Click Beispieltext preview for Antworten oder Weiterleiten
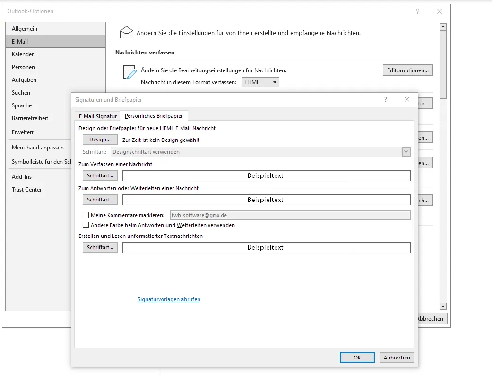 point(267,200)
